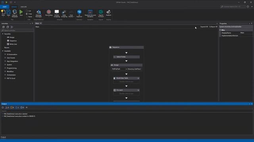Expand the App Integration category
Viewport: 254px width, 142px height.
point(5,61)
